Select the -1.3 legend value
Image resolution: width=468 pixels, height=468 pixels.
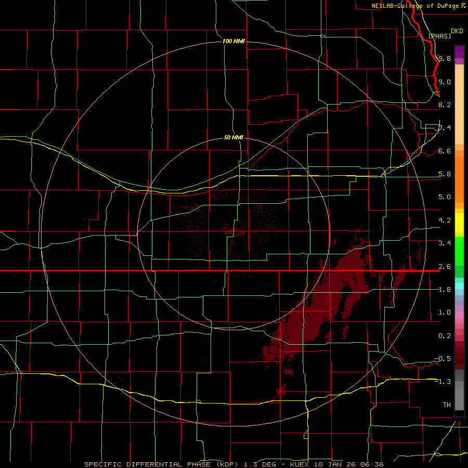pyautogui.click(x=443, y=382)
